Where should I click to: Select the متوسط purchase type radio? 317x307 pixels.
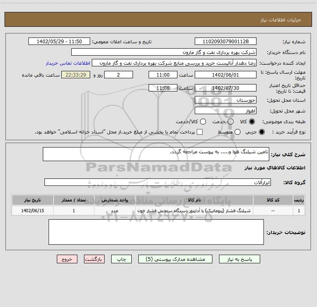click(238, 132)
